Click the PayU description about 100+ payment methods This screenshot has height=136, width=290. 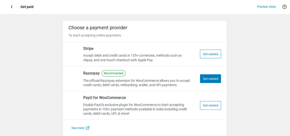pos(135,109)
